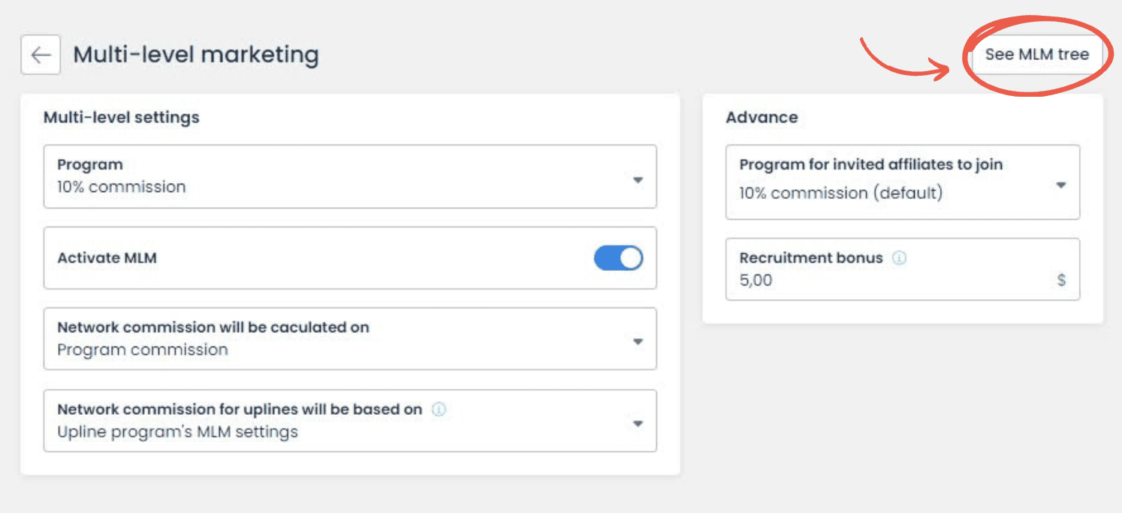Click caret arrow of invited affiliates program
1122x513 pixels.
[1061, 185]
